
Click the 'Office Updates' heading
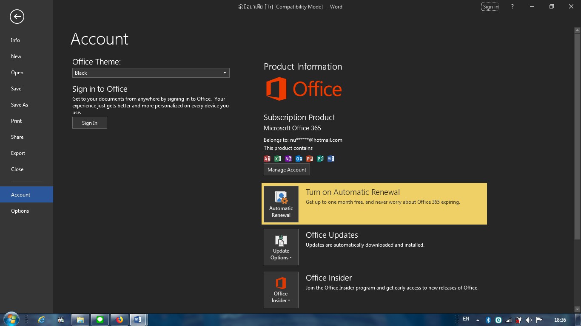[332, 235]
